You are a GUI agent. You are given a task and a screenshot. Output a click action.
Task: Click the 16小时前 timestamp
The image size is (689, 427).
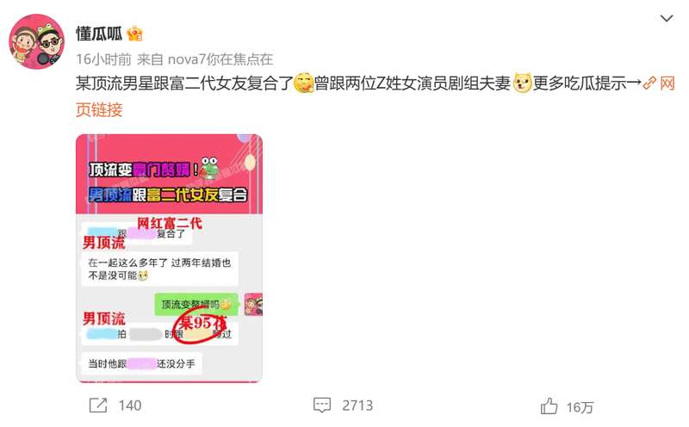[x=103, y=59]
